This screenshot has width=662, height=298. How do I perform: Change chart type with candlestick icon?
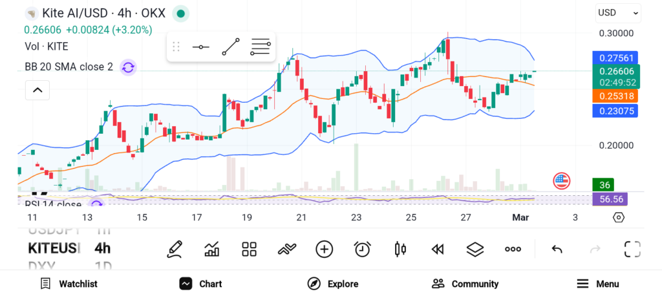tap(400, 249)
